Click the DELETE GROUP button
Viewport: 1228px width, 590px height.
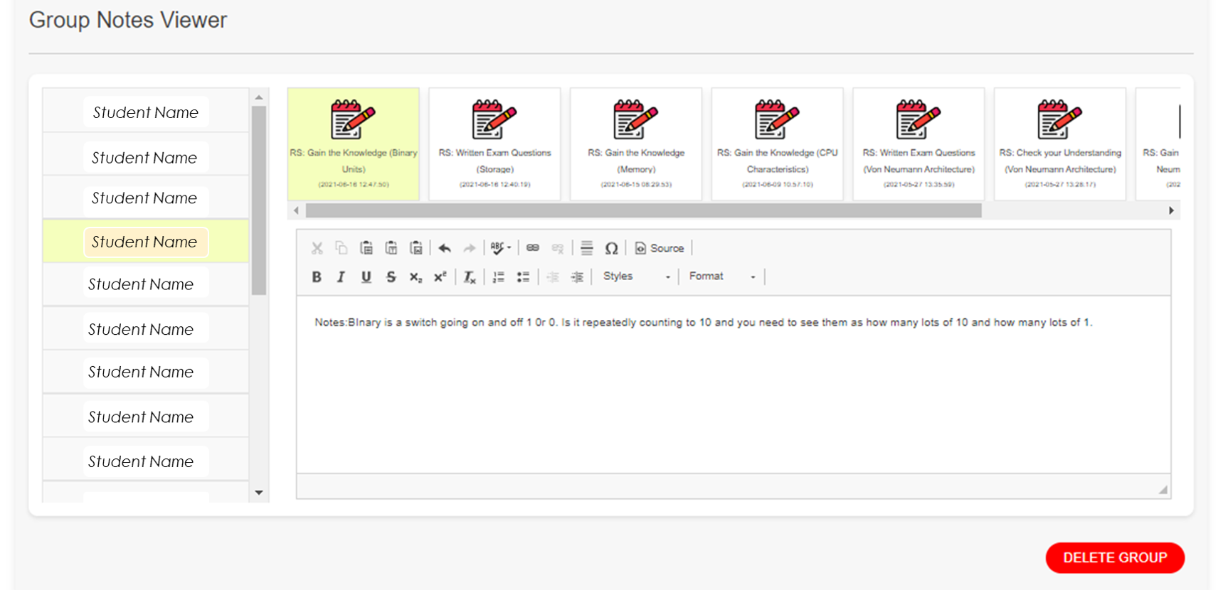[x=1114, y=558]
